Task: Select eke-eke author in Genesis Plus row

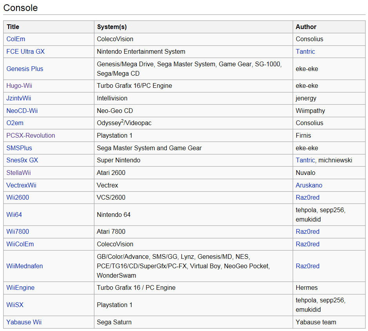Action: [x=329, y=69]
